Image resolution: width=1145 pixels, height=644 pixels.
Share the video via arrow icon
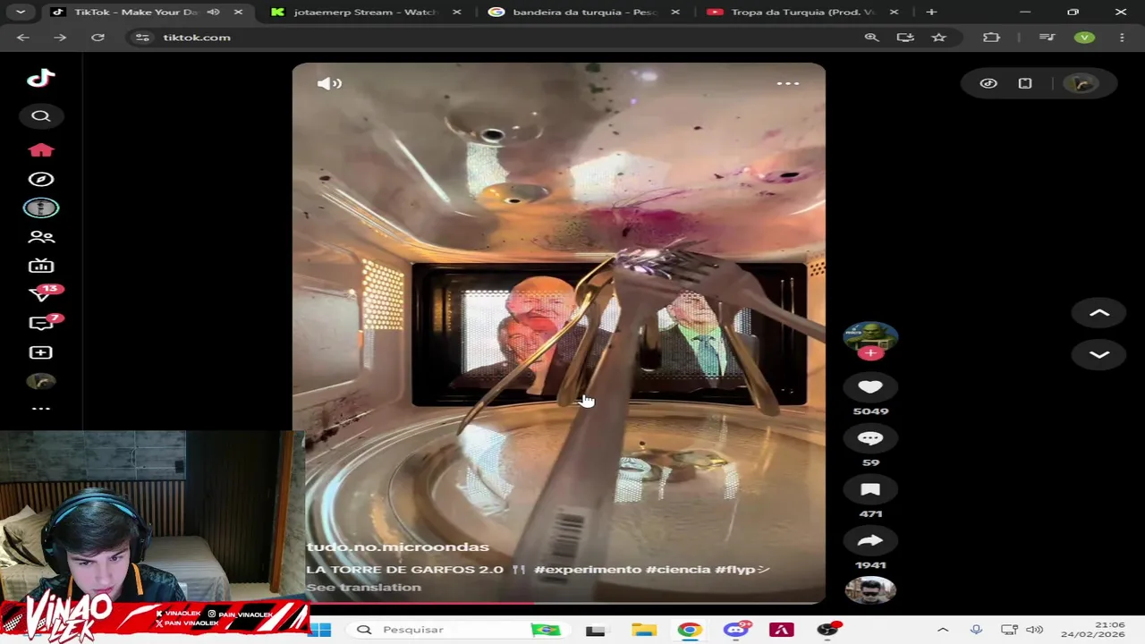pyautogui.click(x=870, y=541)
